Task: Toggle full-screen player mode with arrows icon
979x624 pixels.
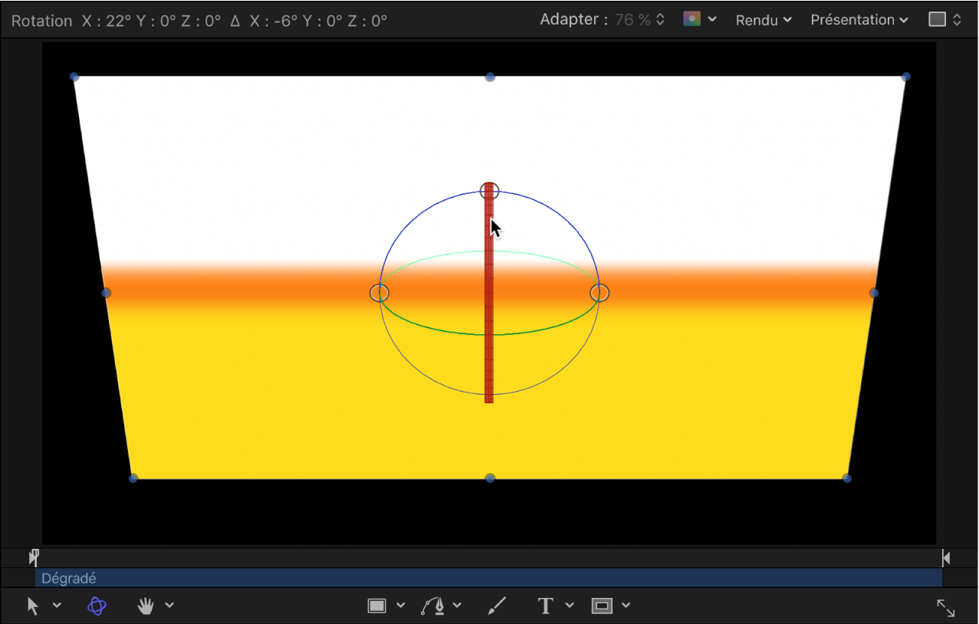Action: pos(945,608)
